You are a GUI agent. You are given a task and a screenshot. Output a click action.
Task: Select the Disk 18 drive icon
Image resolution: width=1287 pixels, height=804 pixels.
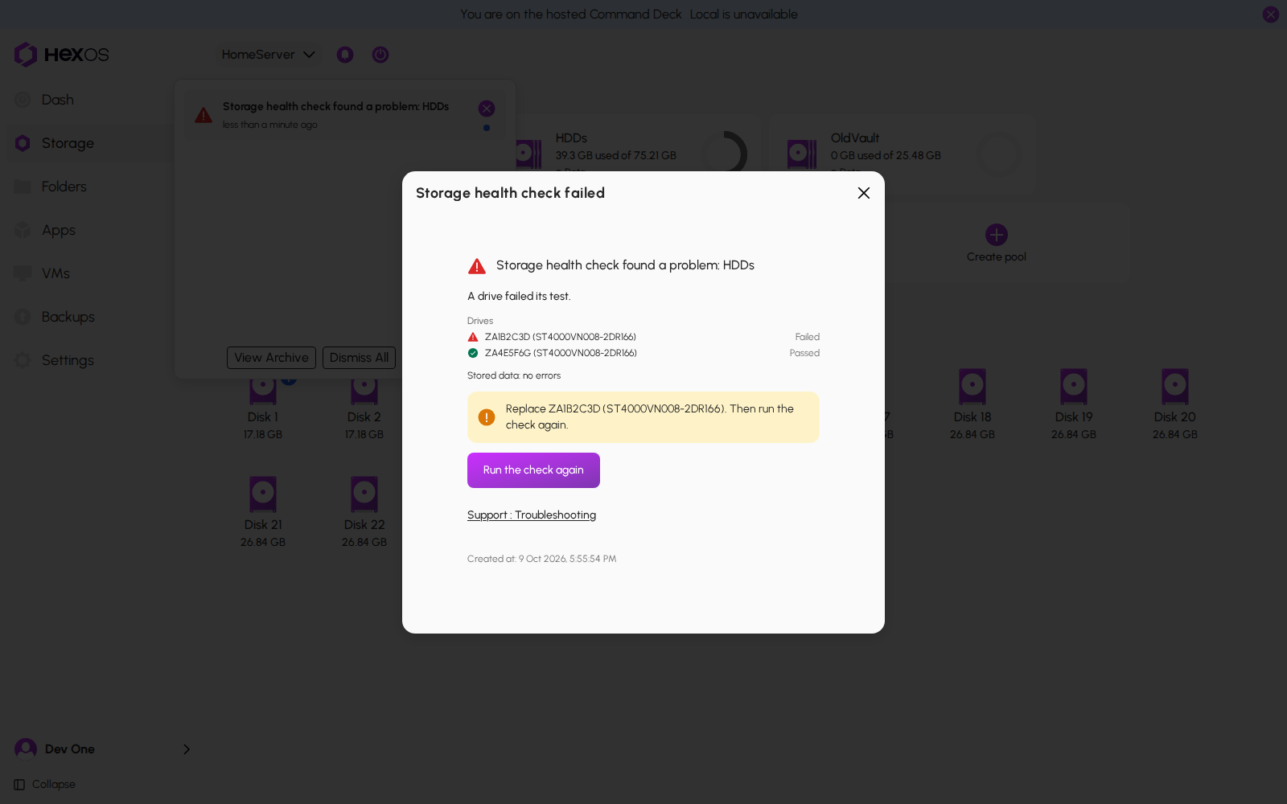click(972, 387)
